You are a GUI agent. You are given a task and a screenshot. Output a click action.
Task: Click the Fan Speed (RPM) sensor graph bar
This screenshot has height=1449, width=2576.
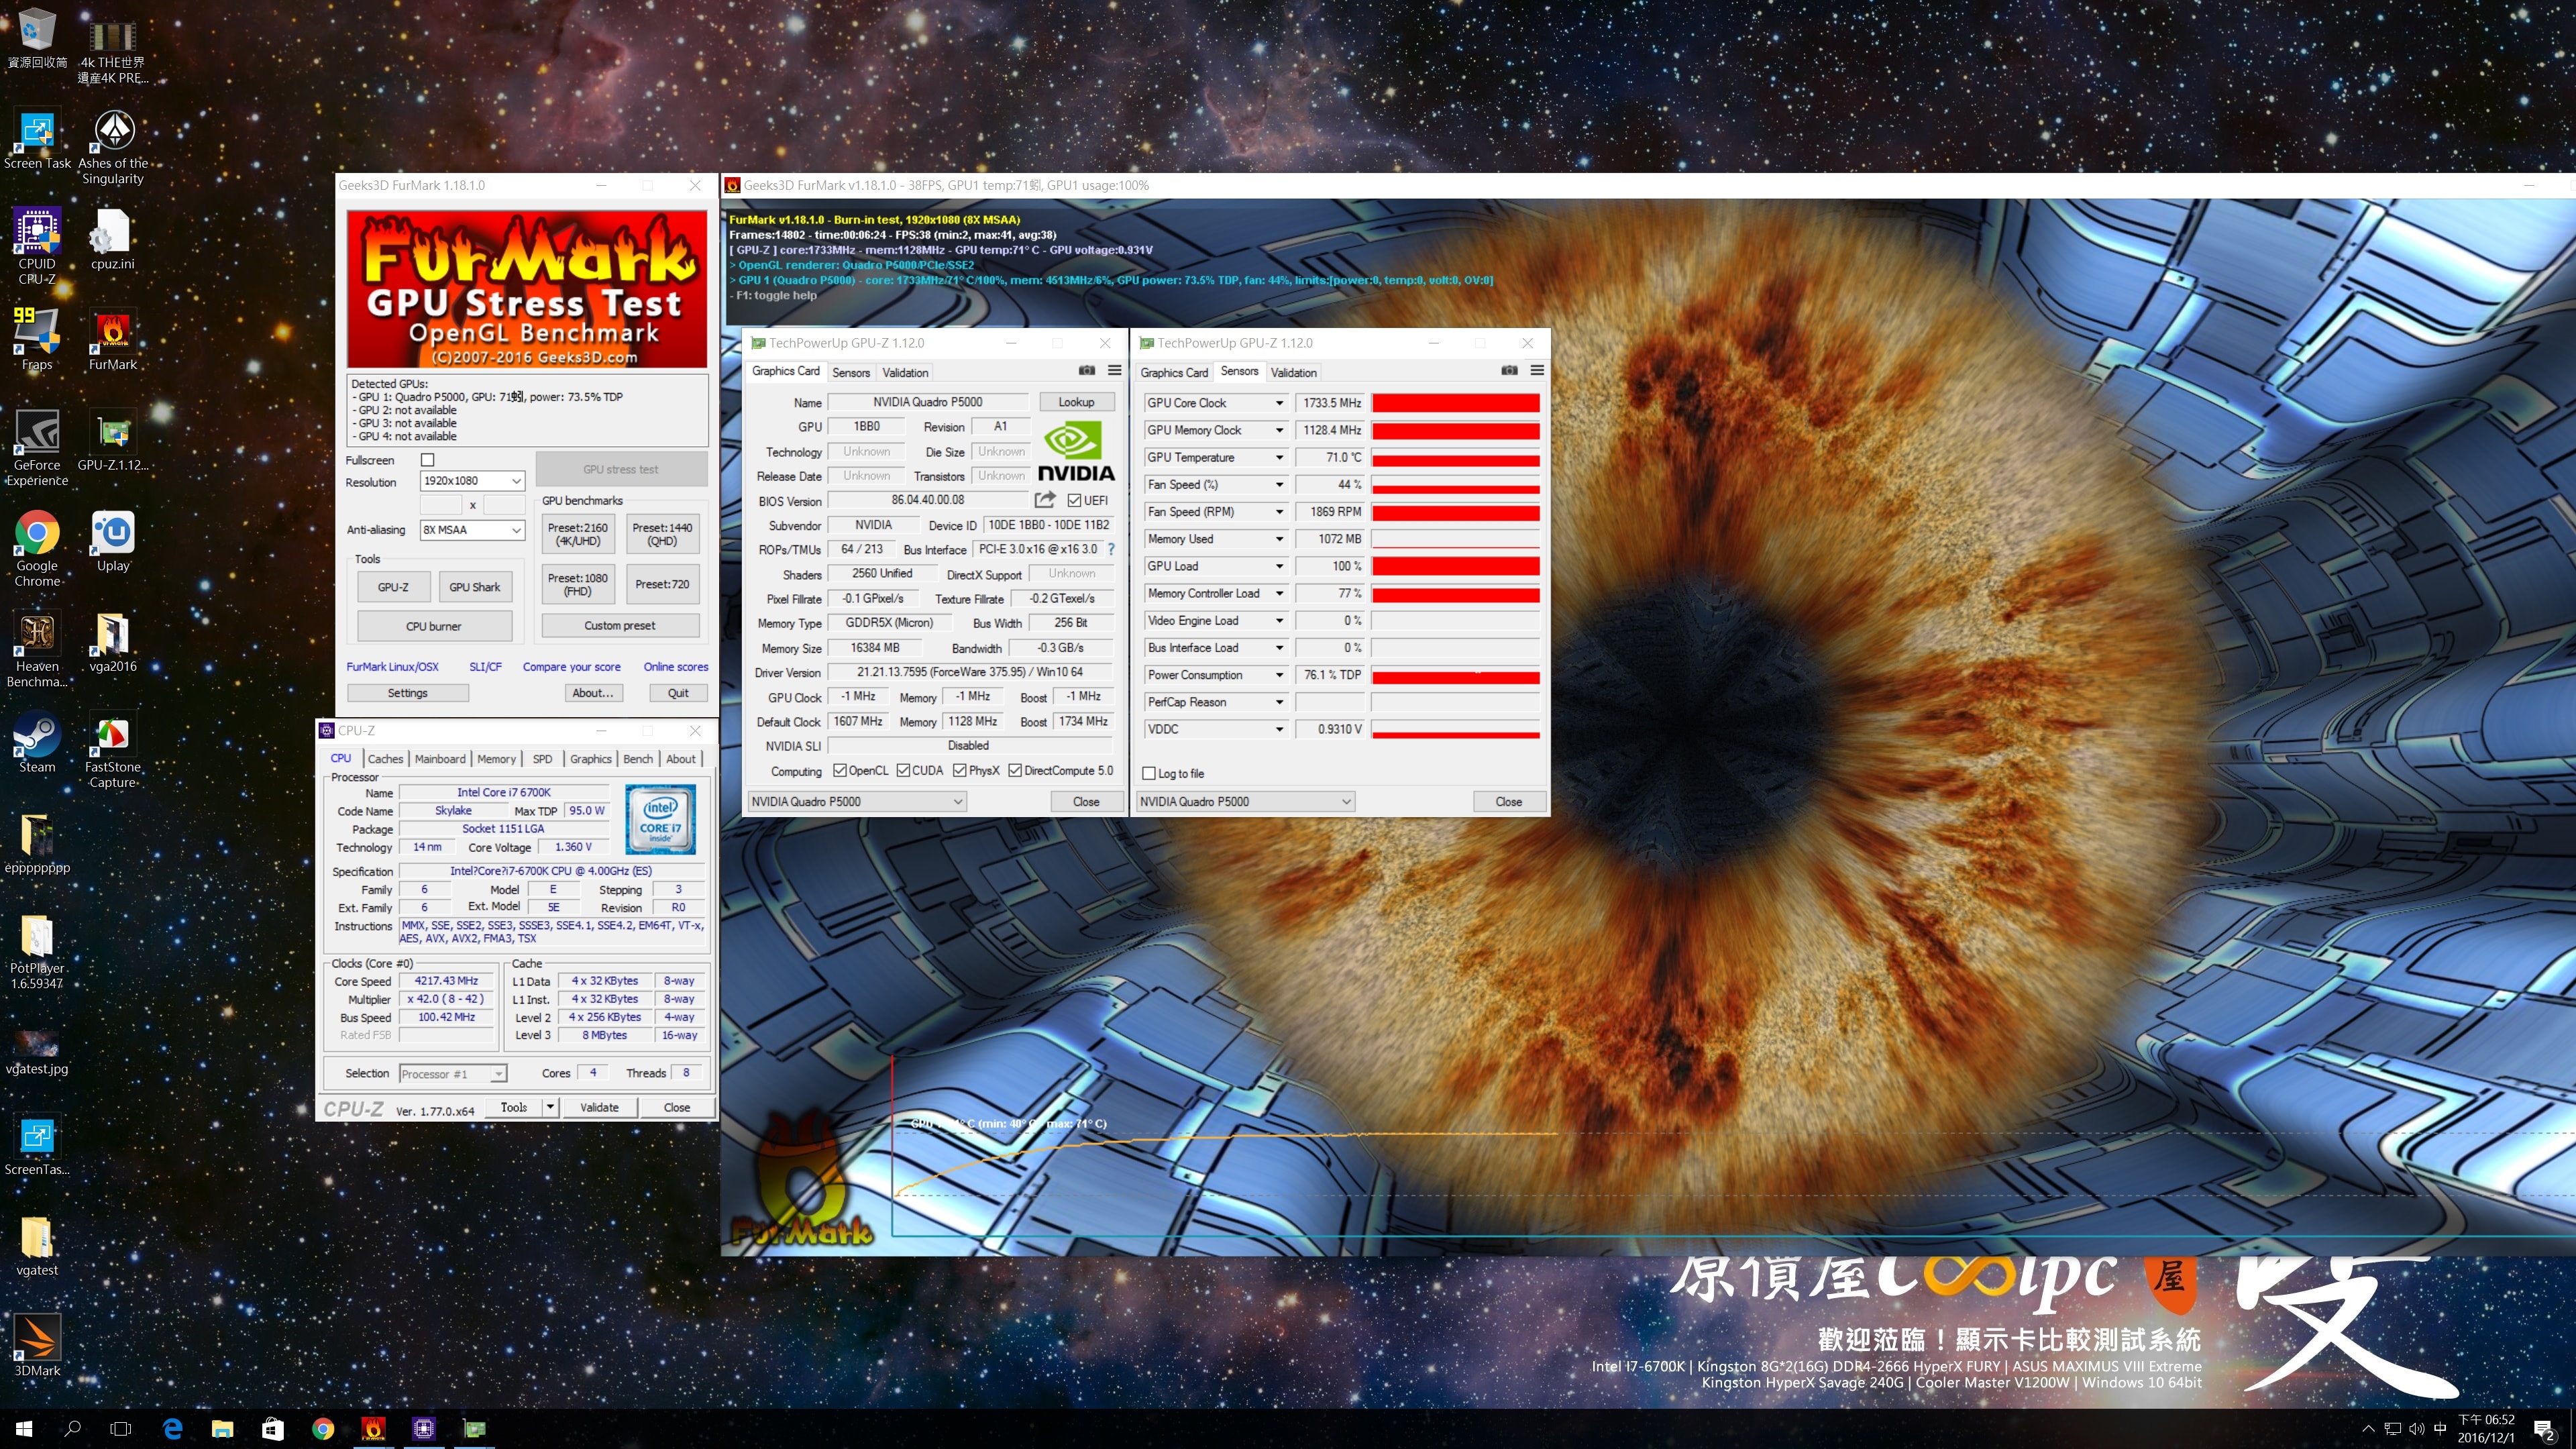point(1456,512)
